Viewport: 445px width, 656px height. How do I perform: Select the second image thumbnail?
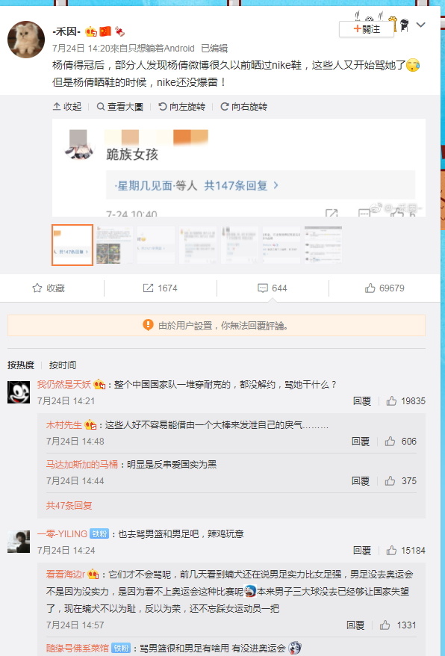pos(114,245)
